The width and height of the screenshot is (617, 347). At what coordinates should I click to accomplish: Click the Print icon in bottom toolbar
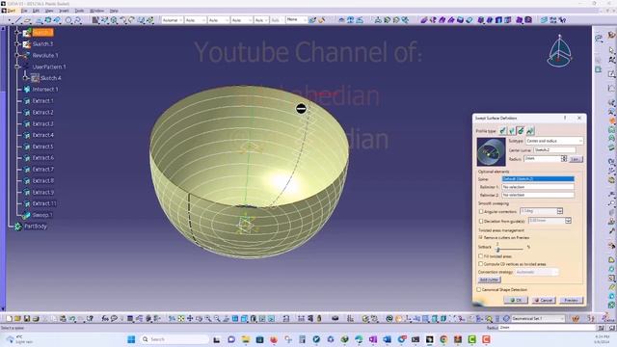tap(36, 319)
